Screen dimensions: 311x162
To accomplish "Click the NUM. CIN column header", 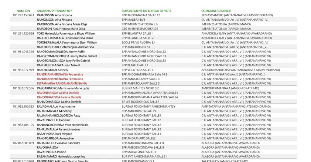I will click(23, 11).
